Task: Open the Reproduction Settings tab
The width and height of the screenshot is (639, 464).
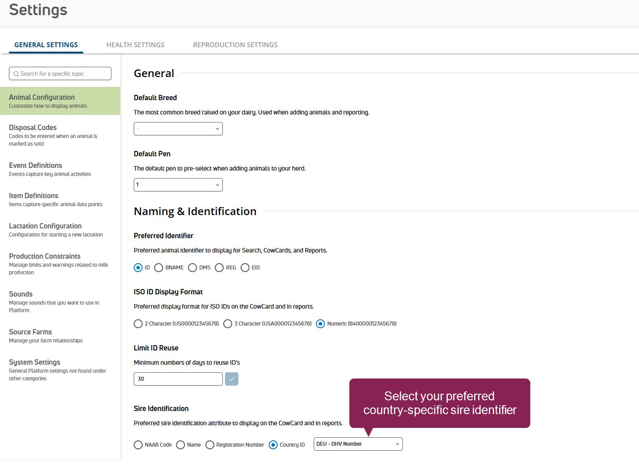Action: point(235,45)
